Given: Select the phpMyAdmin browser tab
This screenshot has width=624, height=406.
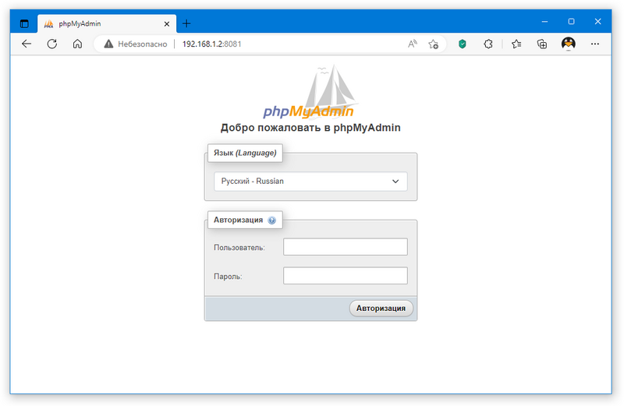Looking at the screenshot, I should (107, 24).
